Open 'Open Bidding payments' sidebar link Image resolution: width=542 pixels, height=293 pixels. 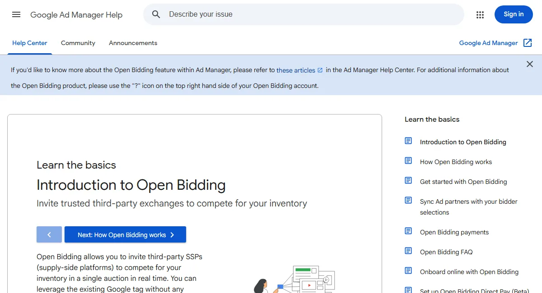[454, 232]
